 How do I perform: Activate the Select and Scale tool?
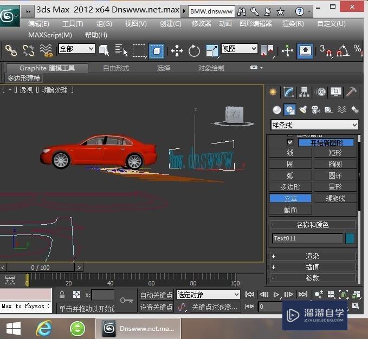212,50
